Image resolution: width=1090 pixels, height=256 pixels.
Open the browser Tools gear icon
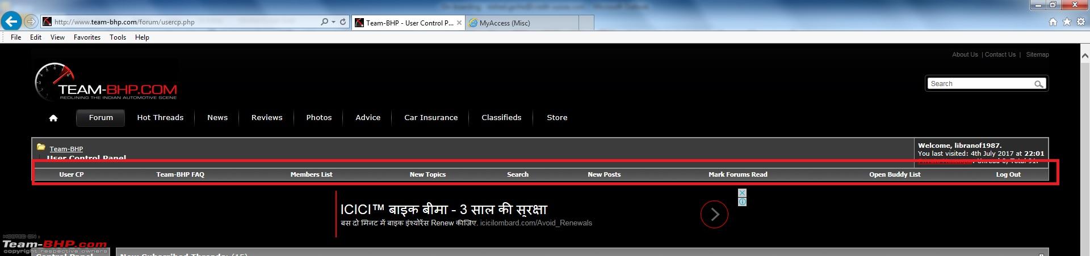[x=1080, y=22]
